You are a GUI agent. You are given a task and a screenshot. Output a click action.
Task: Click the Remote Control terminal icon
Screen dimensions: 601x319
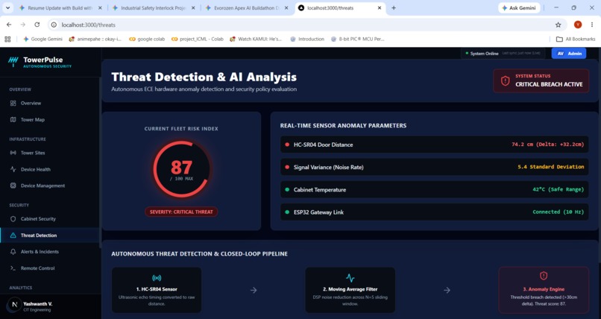[13, 268]
